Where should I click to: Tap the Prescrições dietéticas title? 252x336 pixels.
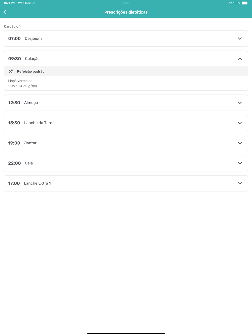tap(126, 12)
